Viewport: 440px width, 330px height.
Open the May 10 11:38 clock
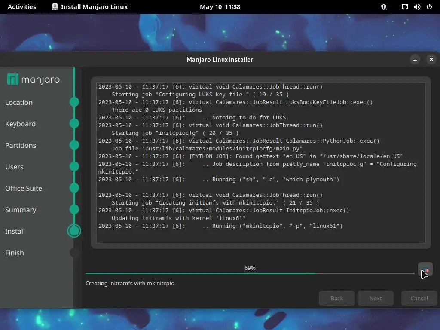[220, 7]
